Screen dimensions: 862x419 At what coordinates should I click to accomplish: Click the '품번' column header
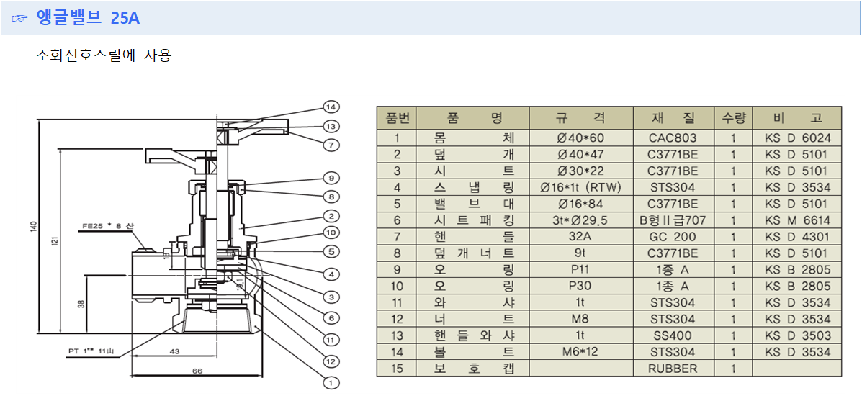(397, 117)
